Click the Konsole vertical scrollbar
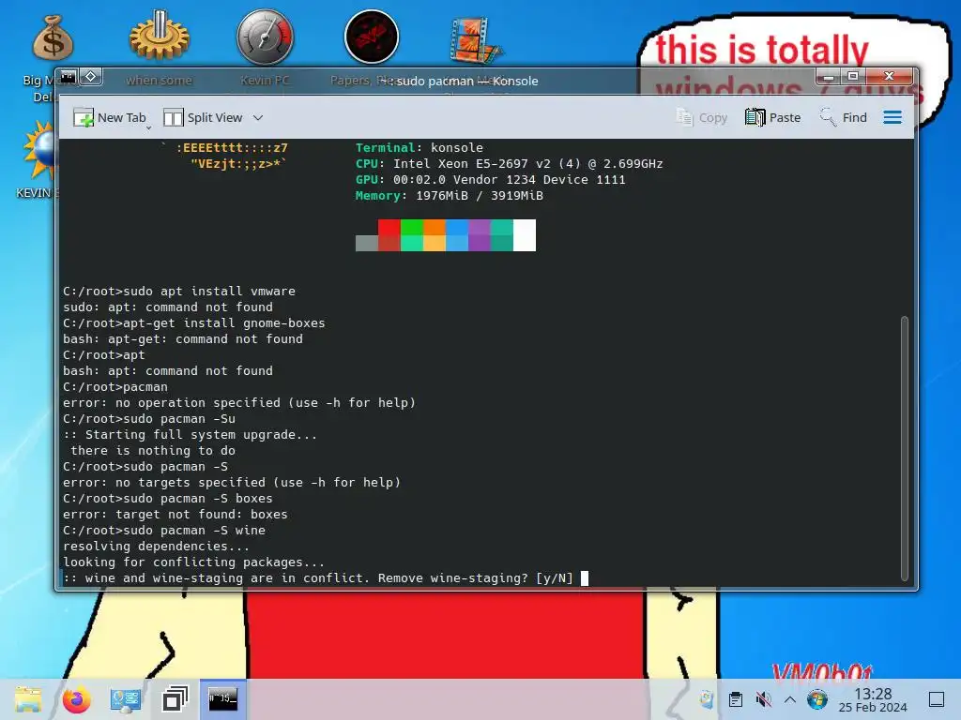This screenshot has width=961, height=720. (904, 448)
